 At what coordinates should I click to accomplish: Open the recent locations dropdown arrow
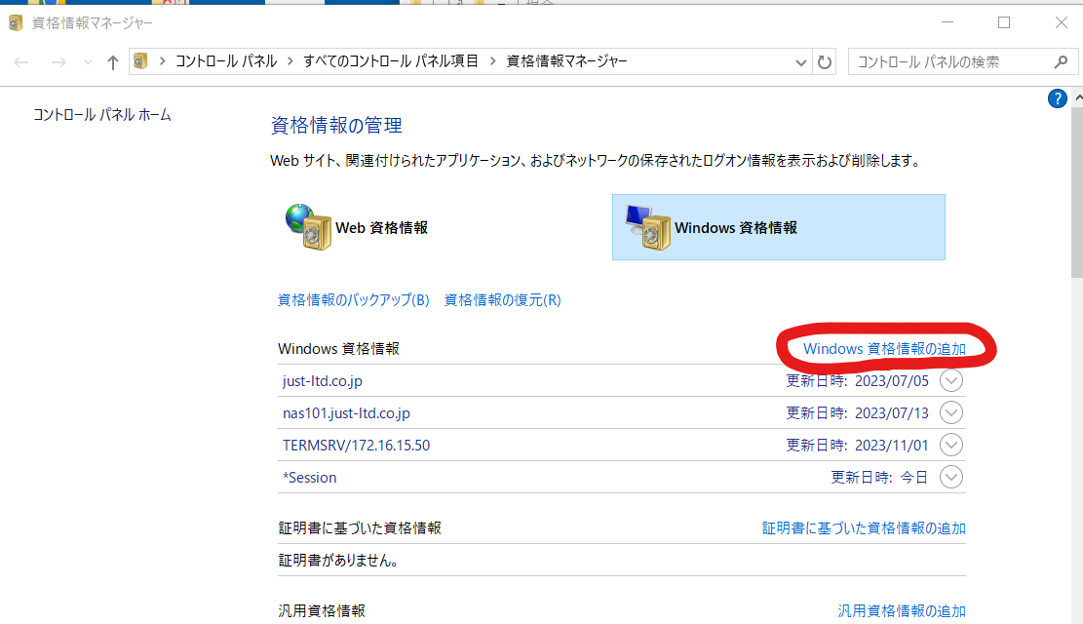[88, 62]
